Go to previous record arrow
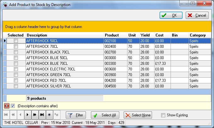 [20, 115]
